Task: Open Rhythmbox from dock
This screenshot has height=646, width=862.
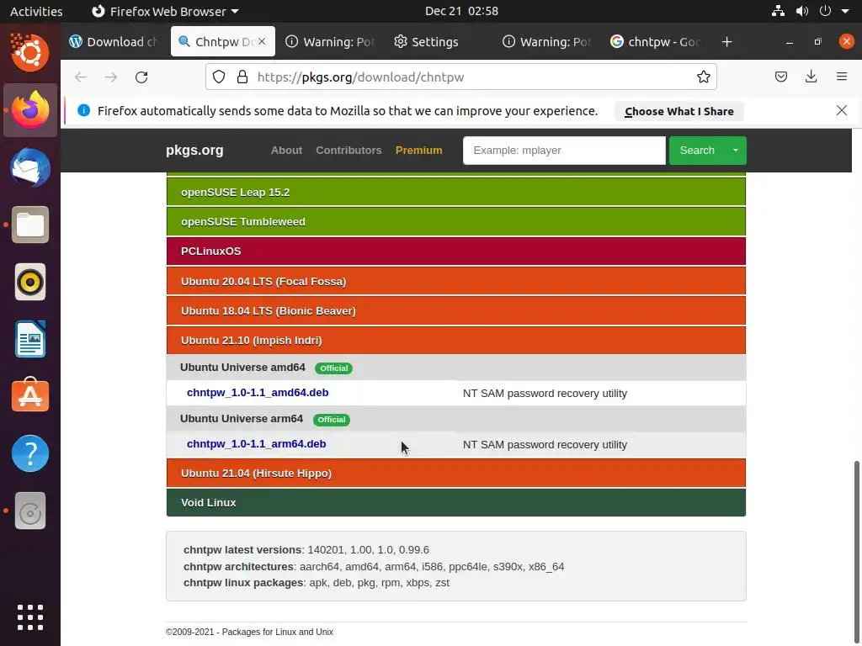Action: (x=30, y=283)
